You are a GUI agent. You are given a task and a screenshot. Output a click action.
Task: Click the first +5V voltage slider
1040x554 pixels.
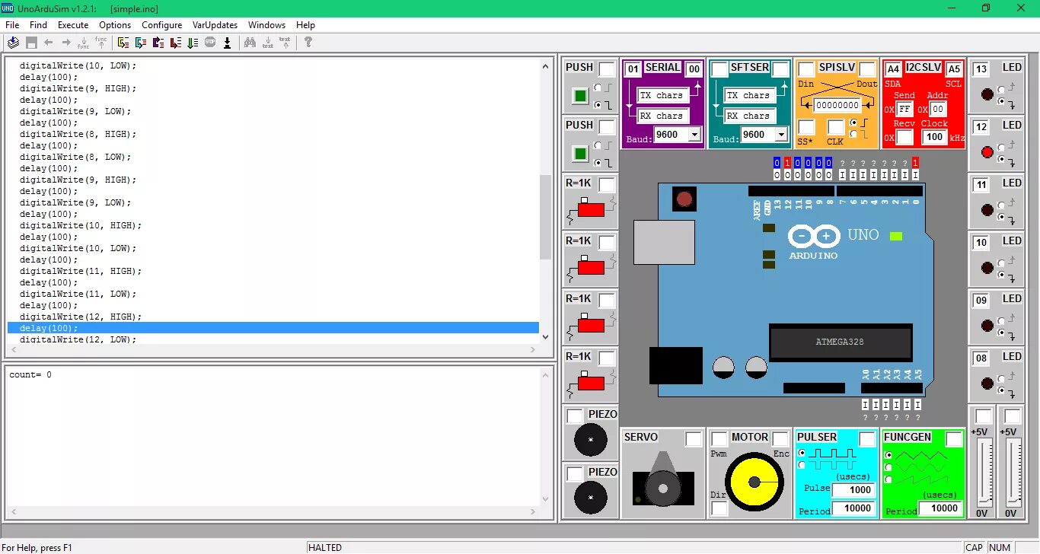click(x=984, y=472)
